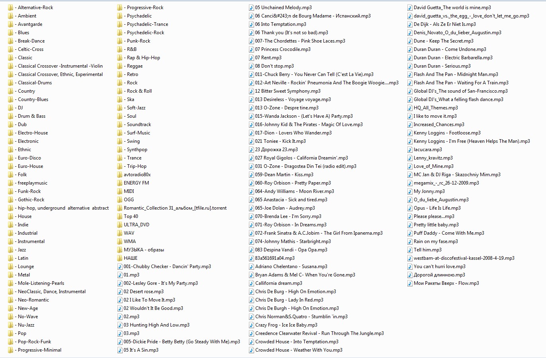Viewport: 546px width, 358px height.
Task: Click the mp3 icon for Kenny Loggins - Footloose
Action: coord(410,133)
